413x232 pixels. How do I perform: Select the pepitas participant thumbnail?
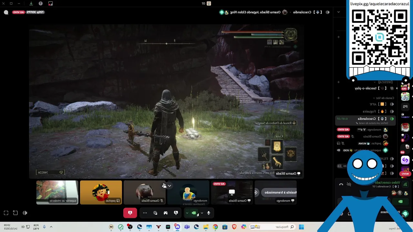tap(101, 192)
